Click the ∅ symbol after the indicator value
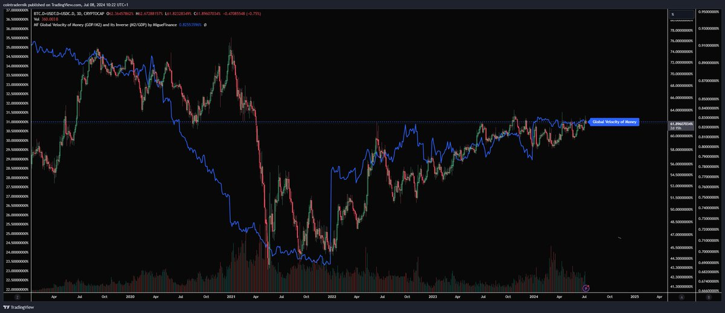 coord(206,24)
